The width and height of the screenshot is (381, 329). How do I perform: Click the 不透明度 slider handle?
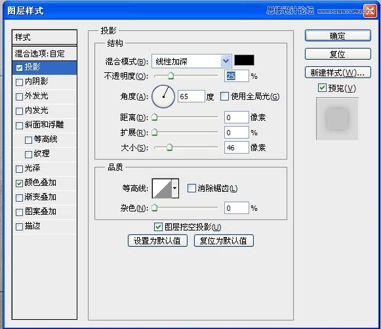pyautogui.click(x=170, y=76)
